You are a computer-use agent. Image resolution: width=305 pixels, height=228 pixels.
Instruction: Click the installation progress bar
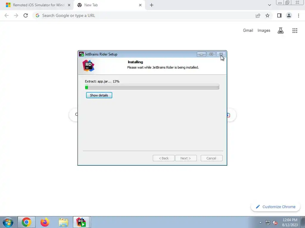(x=152, y=87)
